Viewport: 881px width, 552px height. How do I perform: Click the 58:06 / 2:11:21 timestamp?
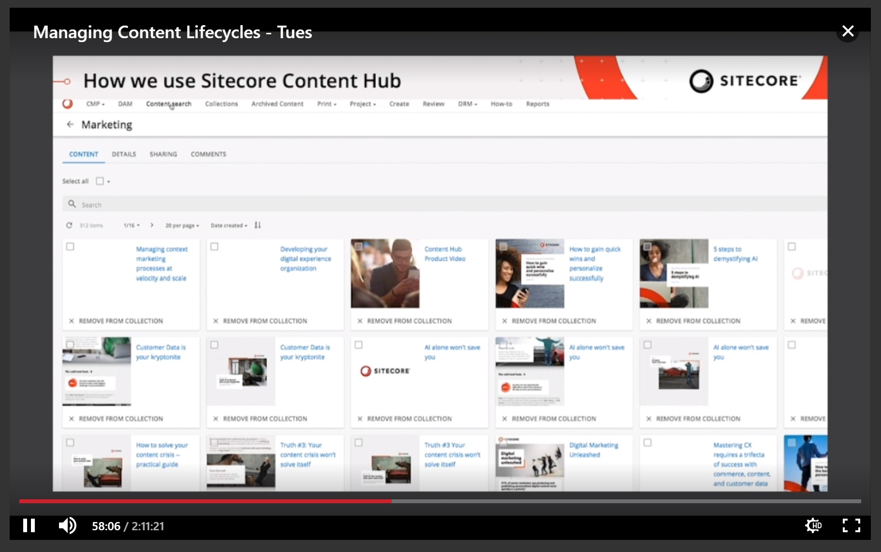click(128, 526)
